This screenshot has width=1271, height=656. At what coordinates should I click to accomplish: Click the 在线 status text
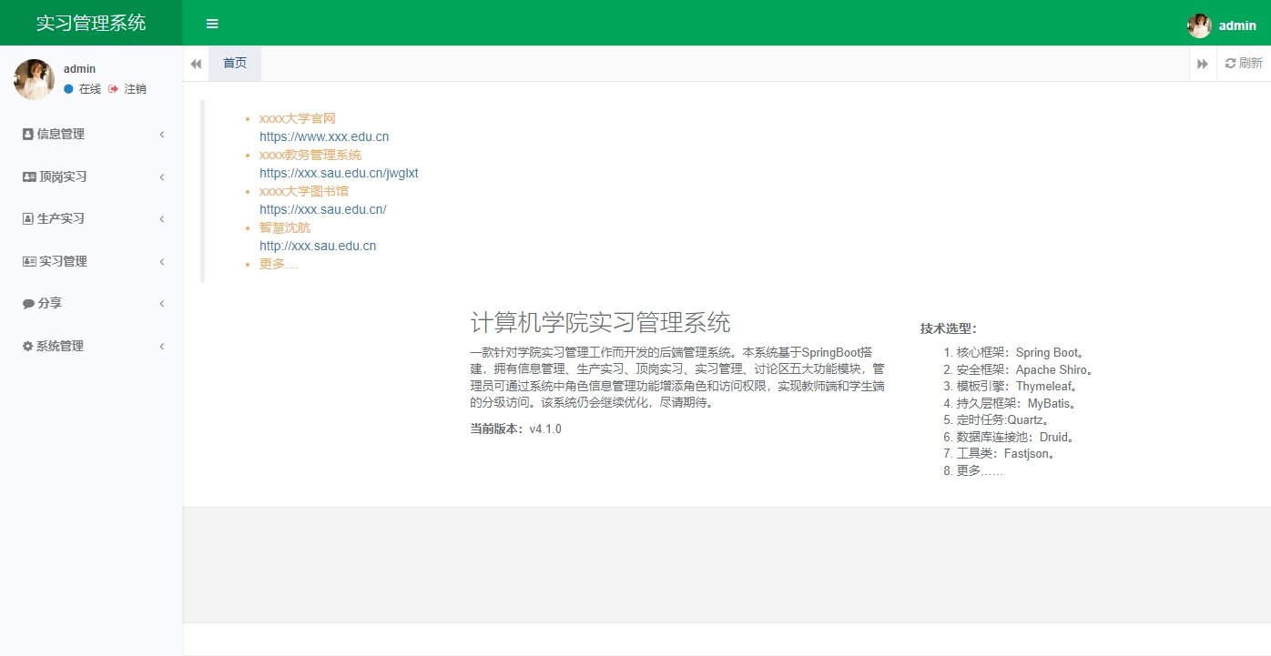90,89
